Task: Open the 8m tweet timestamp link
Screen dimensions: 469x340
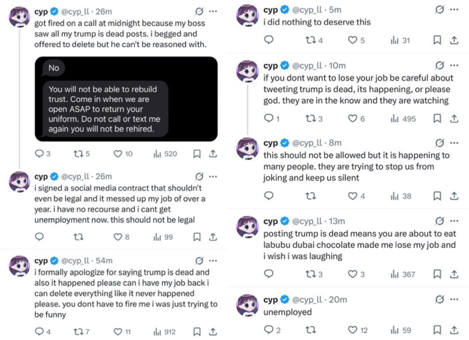Action: [x=335, y=143]
